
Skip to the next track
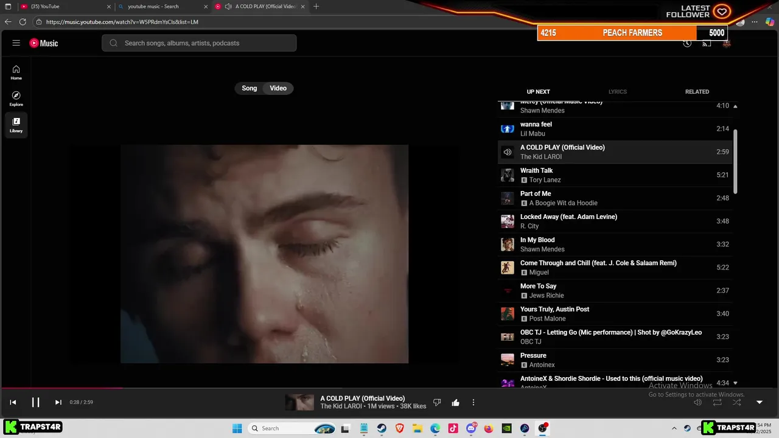point(58,402)
